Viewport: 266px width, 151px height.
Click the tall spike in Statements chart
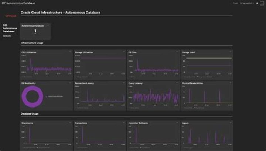click(x=30, y=134)
